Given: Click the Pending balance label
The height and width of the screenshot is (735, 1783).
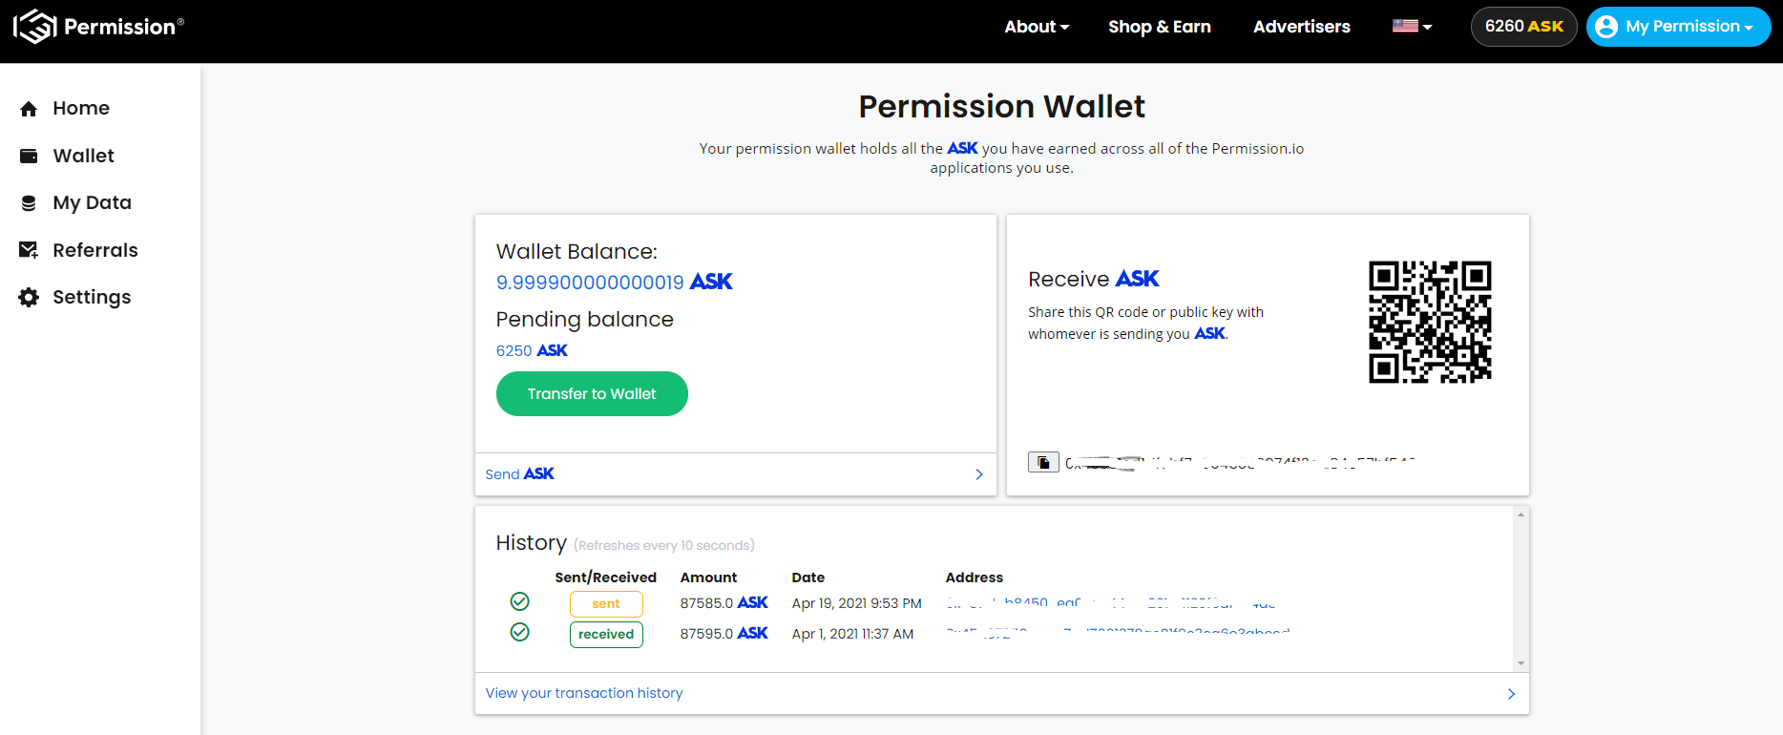Looking at the screenshot, I should pos(585,320).
